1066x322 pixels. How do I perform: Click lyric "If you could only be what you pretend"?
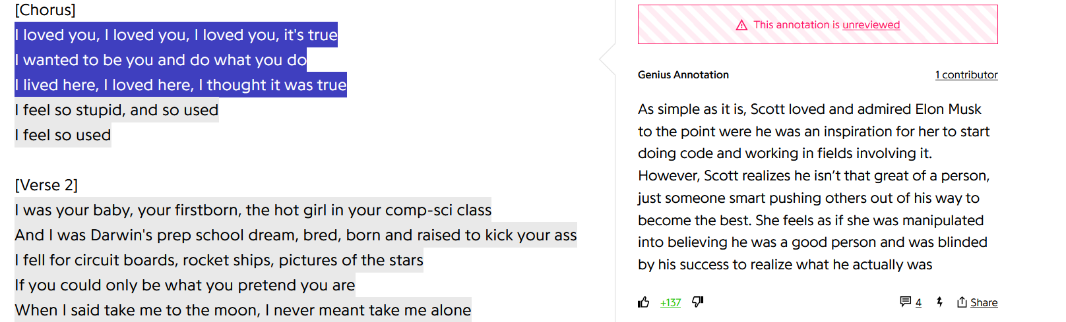coord(185,285)
